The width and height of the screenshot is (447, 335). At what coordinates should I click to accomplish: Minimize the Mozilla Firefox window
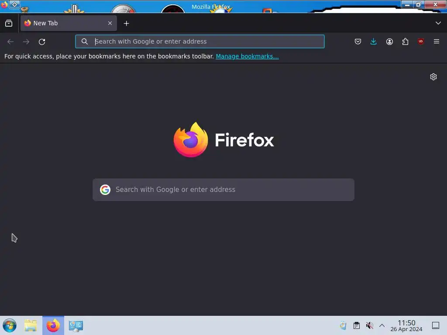(x=407, y=4)
